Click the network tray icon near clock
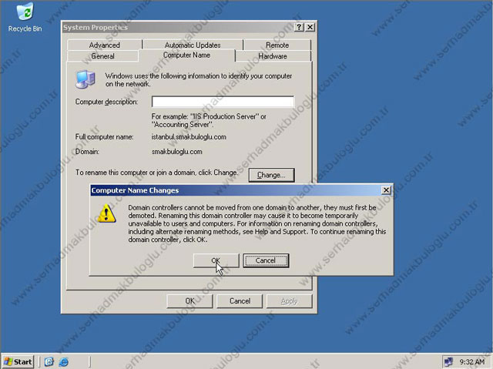The image size is (493, 369). [448, 362]
